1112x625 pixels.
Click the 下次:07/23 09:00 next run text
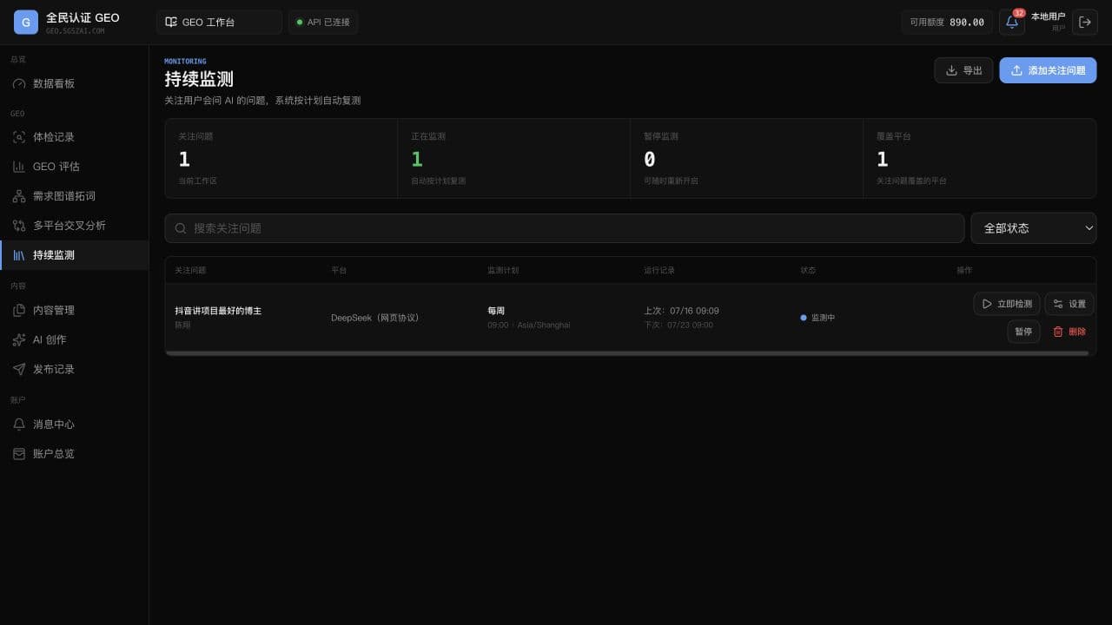coord(678,325)
